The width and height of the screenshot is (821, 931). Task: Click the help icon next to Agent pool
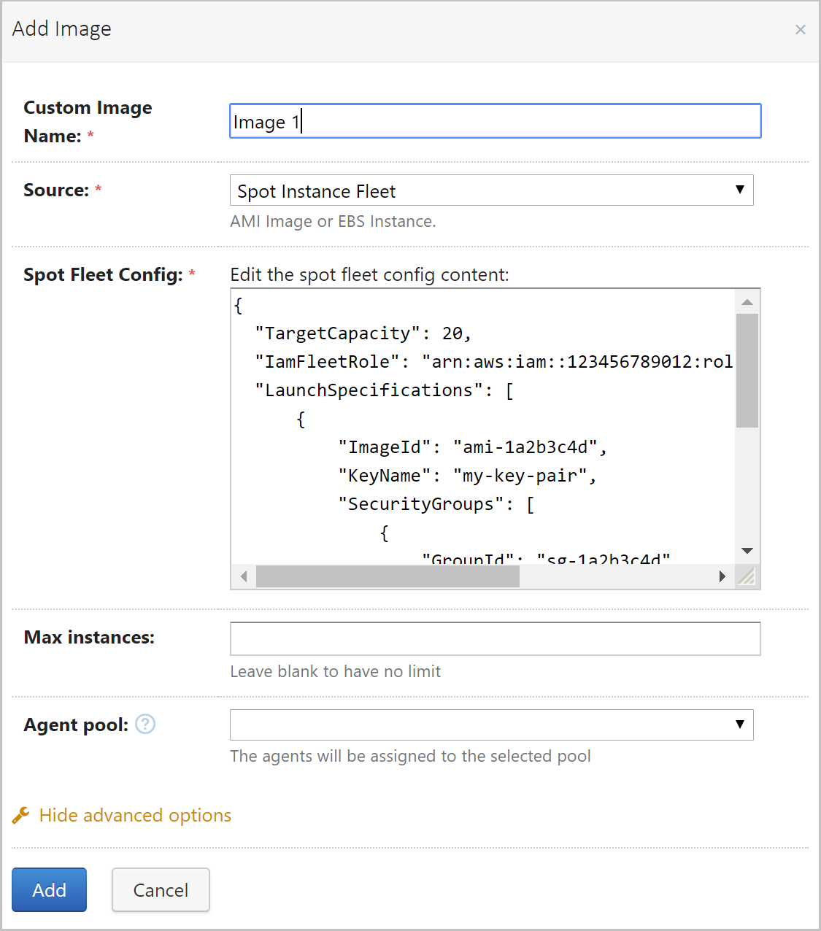click(x=144, y=725)
